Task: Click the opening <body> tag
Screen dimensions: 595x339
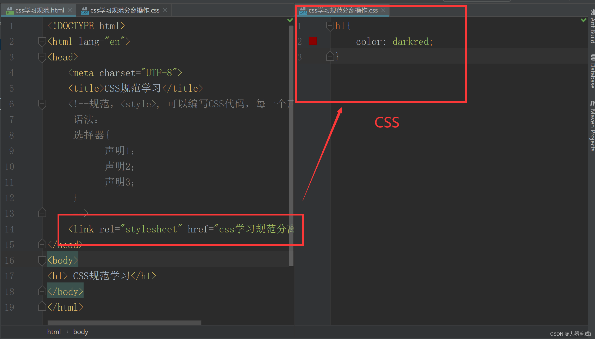Action: point(63,261)
